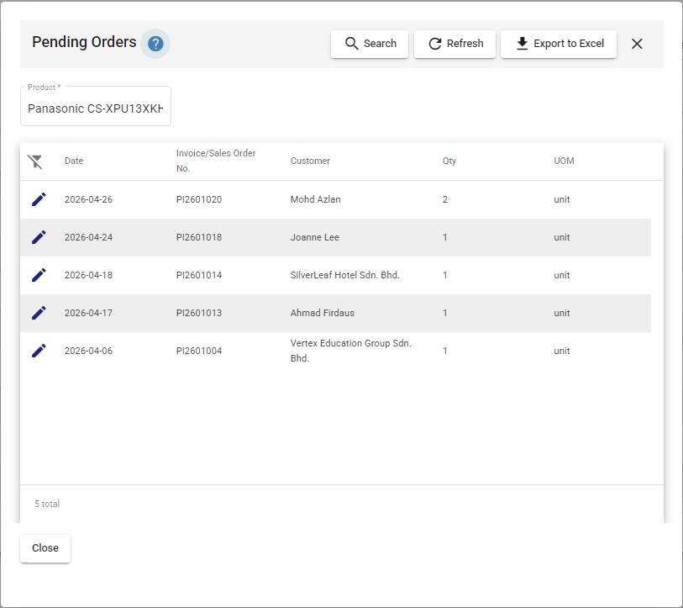683x608 pixels.
Task: Select date cell 2026-04-26
Action: pos(88,199)
